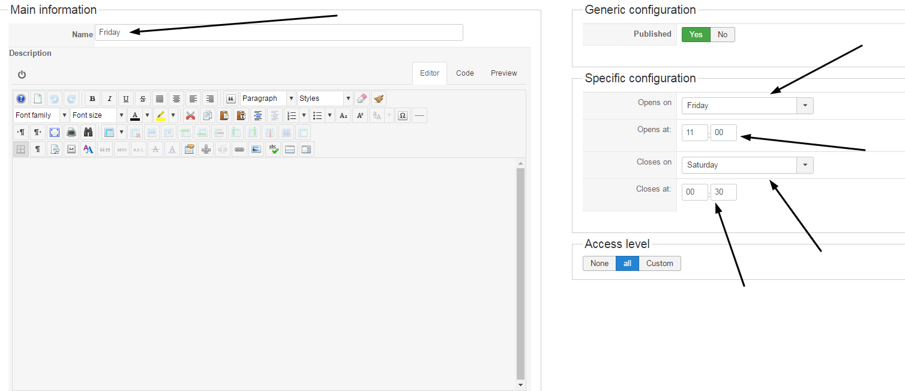
Task: Set Published to Yes
Action: pyautogui.click(x=696, y=34)
